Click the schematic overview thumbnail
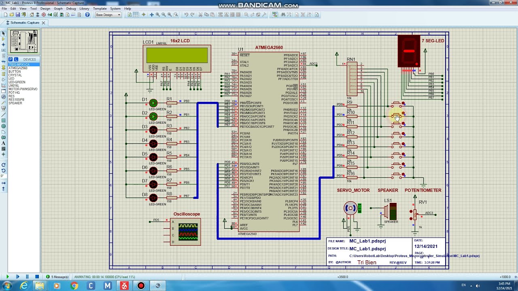 (x=23, y=42)
